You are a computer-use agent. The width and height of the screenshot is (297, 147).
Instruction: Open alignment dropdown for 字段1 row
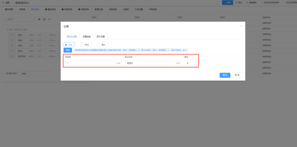[40, 35]
